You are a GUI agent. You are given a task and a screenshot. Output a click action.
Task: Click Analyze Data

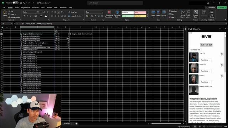pyautogui.click(x=196, y=14)
